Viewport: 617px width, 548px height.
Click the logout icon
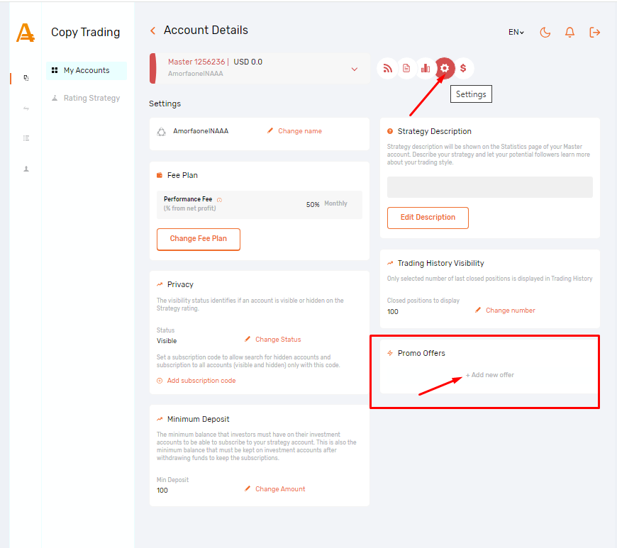pyautogui.click(x=594, y=33)
